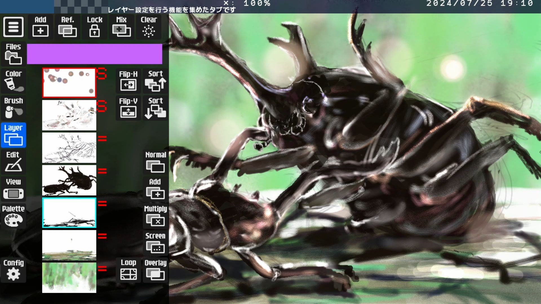The width and height of the screenshot is (541, 304).
Task: Clear the current layer
Action: pos(149,27)
